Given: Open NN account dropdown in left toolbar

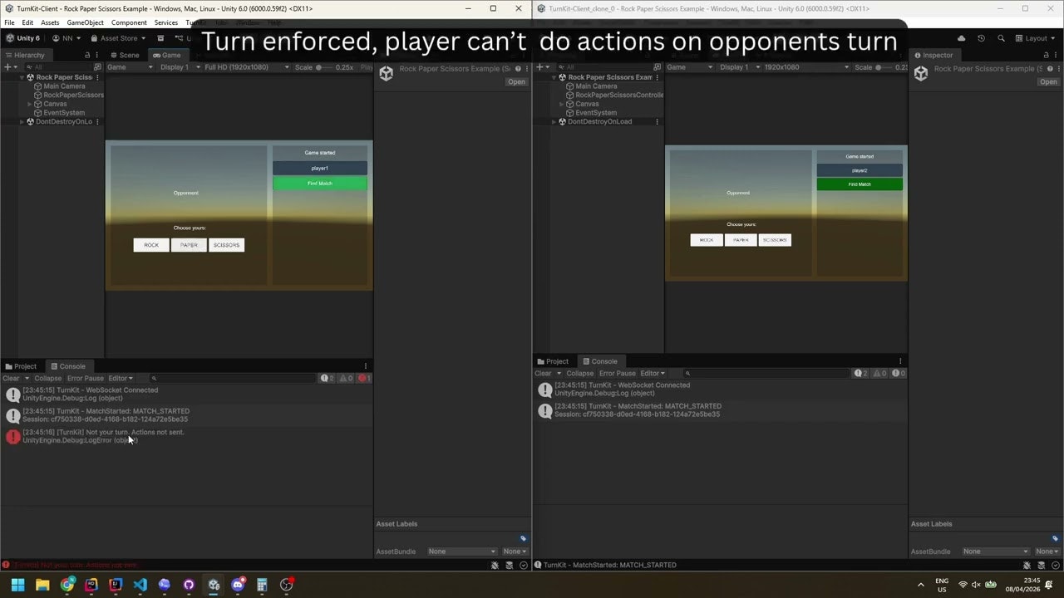Looking at the screenshot, I should coord(66,38).
